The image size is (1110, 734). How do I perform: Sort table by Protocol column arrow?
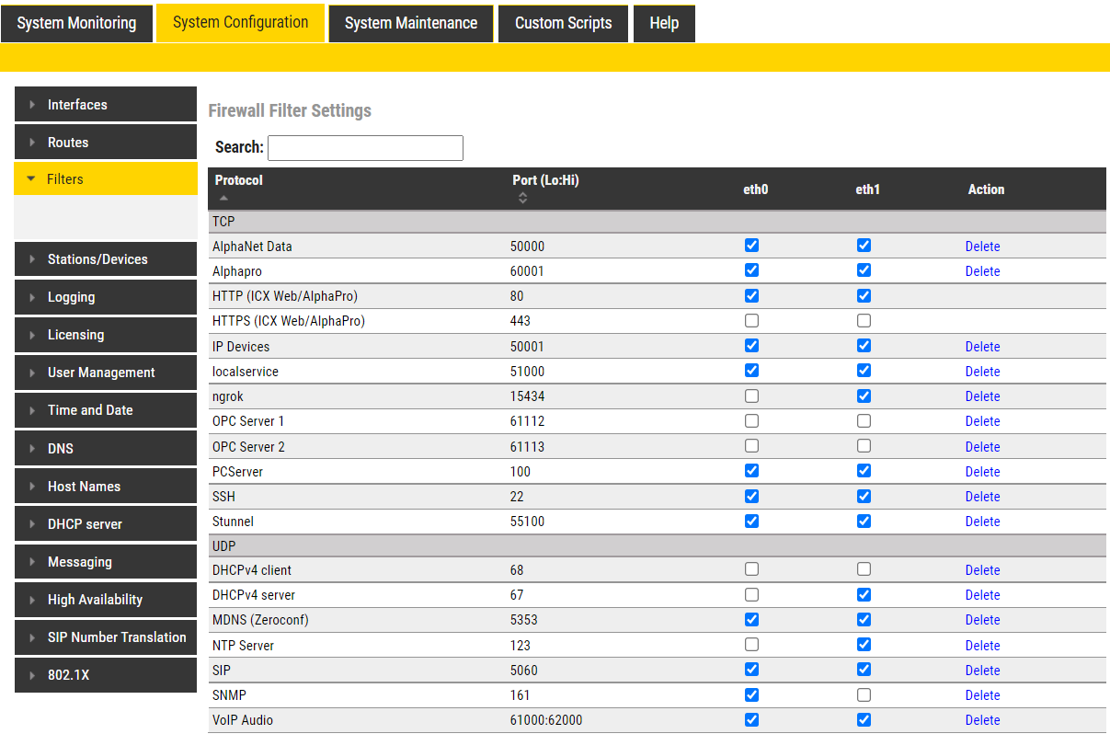223,198
